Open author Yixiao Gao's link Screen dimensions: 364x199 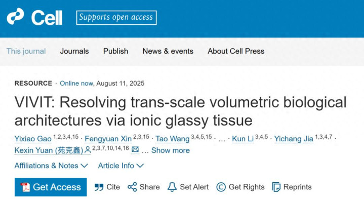(33, 139)
